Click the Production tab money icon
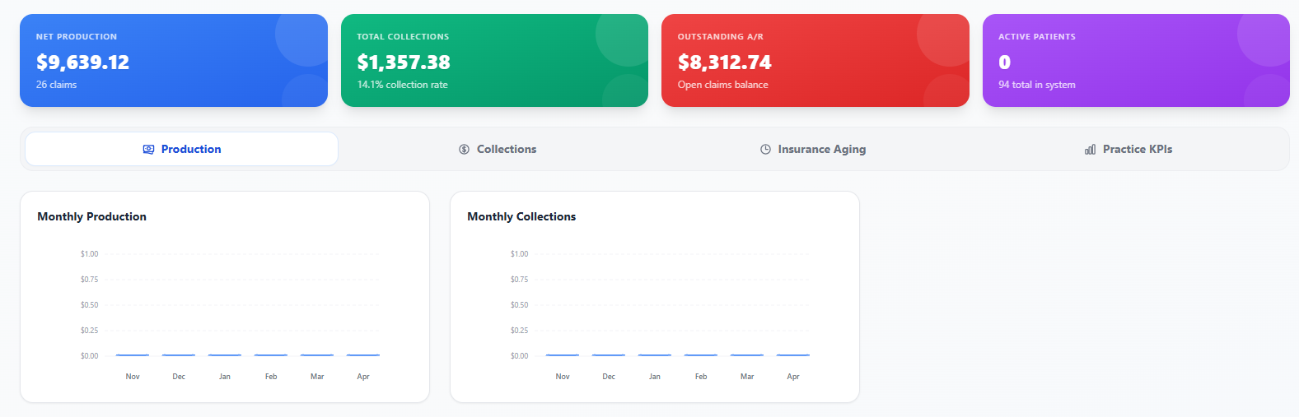Screen dimensions: 1299x417 click(x=148, y=149)
